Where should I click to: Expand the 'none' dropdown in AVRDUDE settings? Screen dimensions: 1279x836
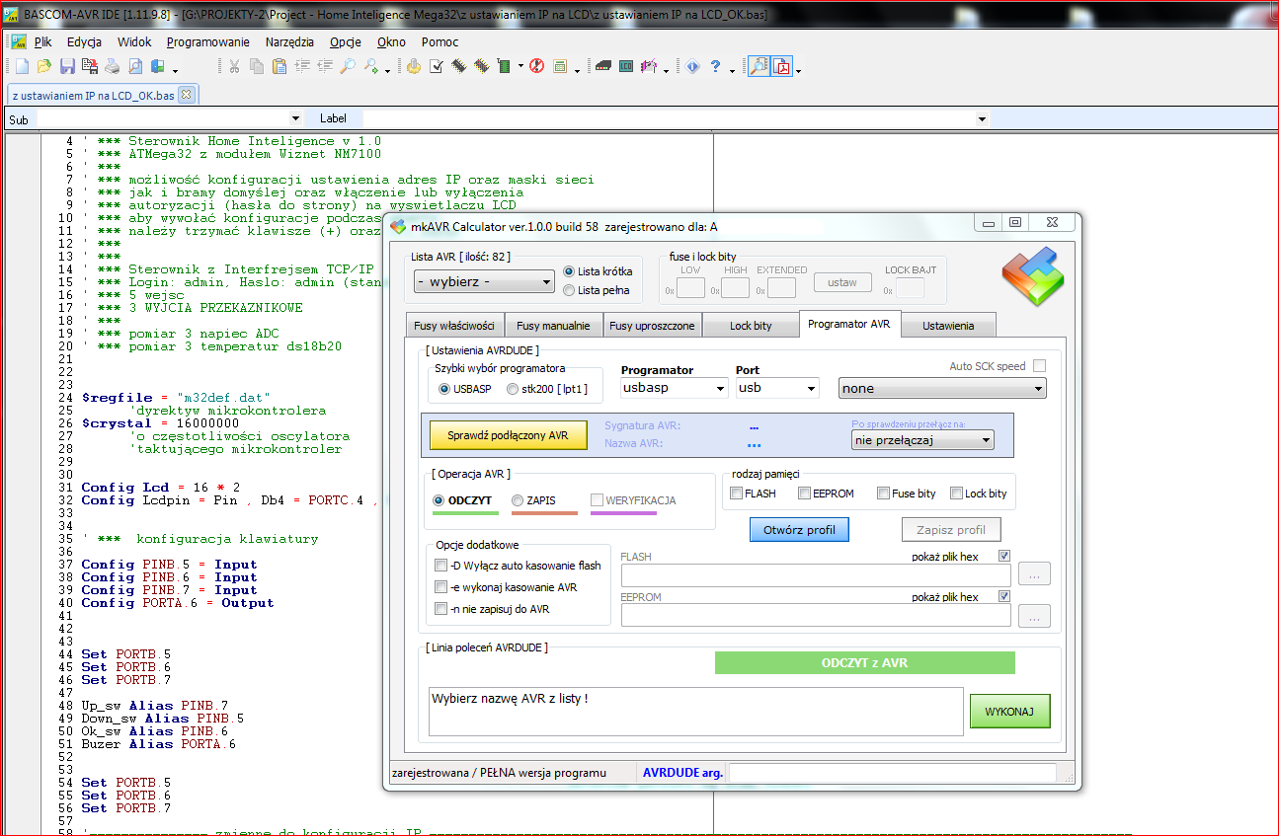pos(942,389)
